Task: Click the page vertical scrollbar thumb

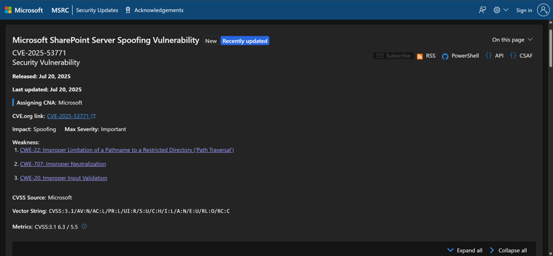Action: tap(550, 48)
